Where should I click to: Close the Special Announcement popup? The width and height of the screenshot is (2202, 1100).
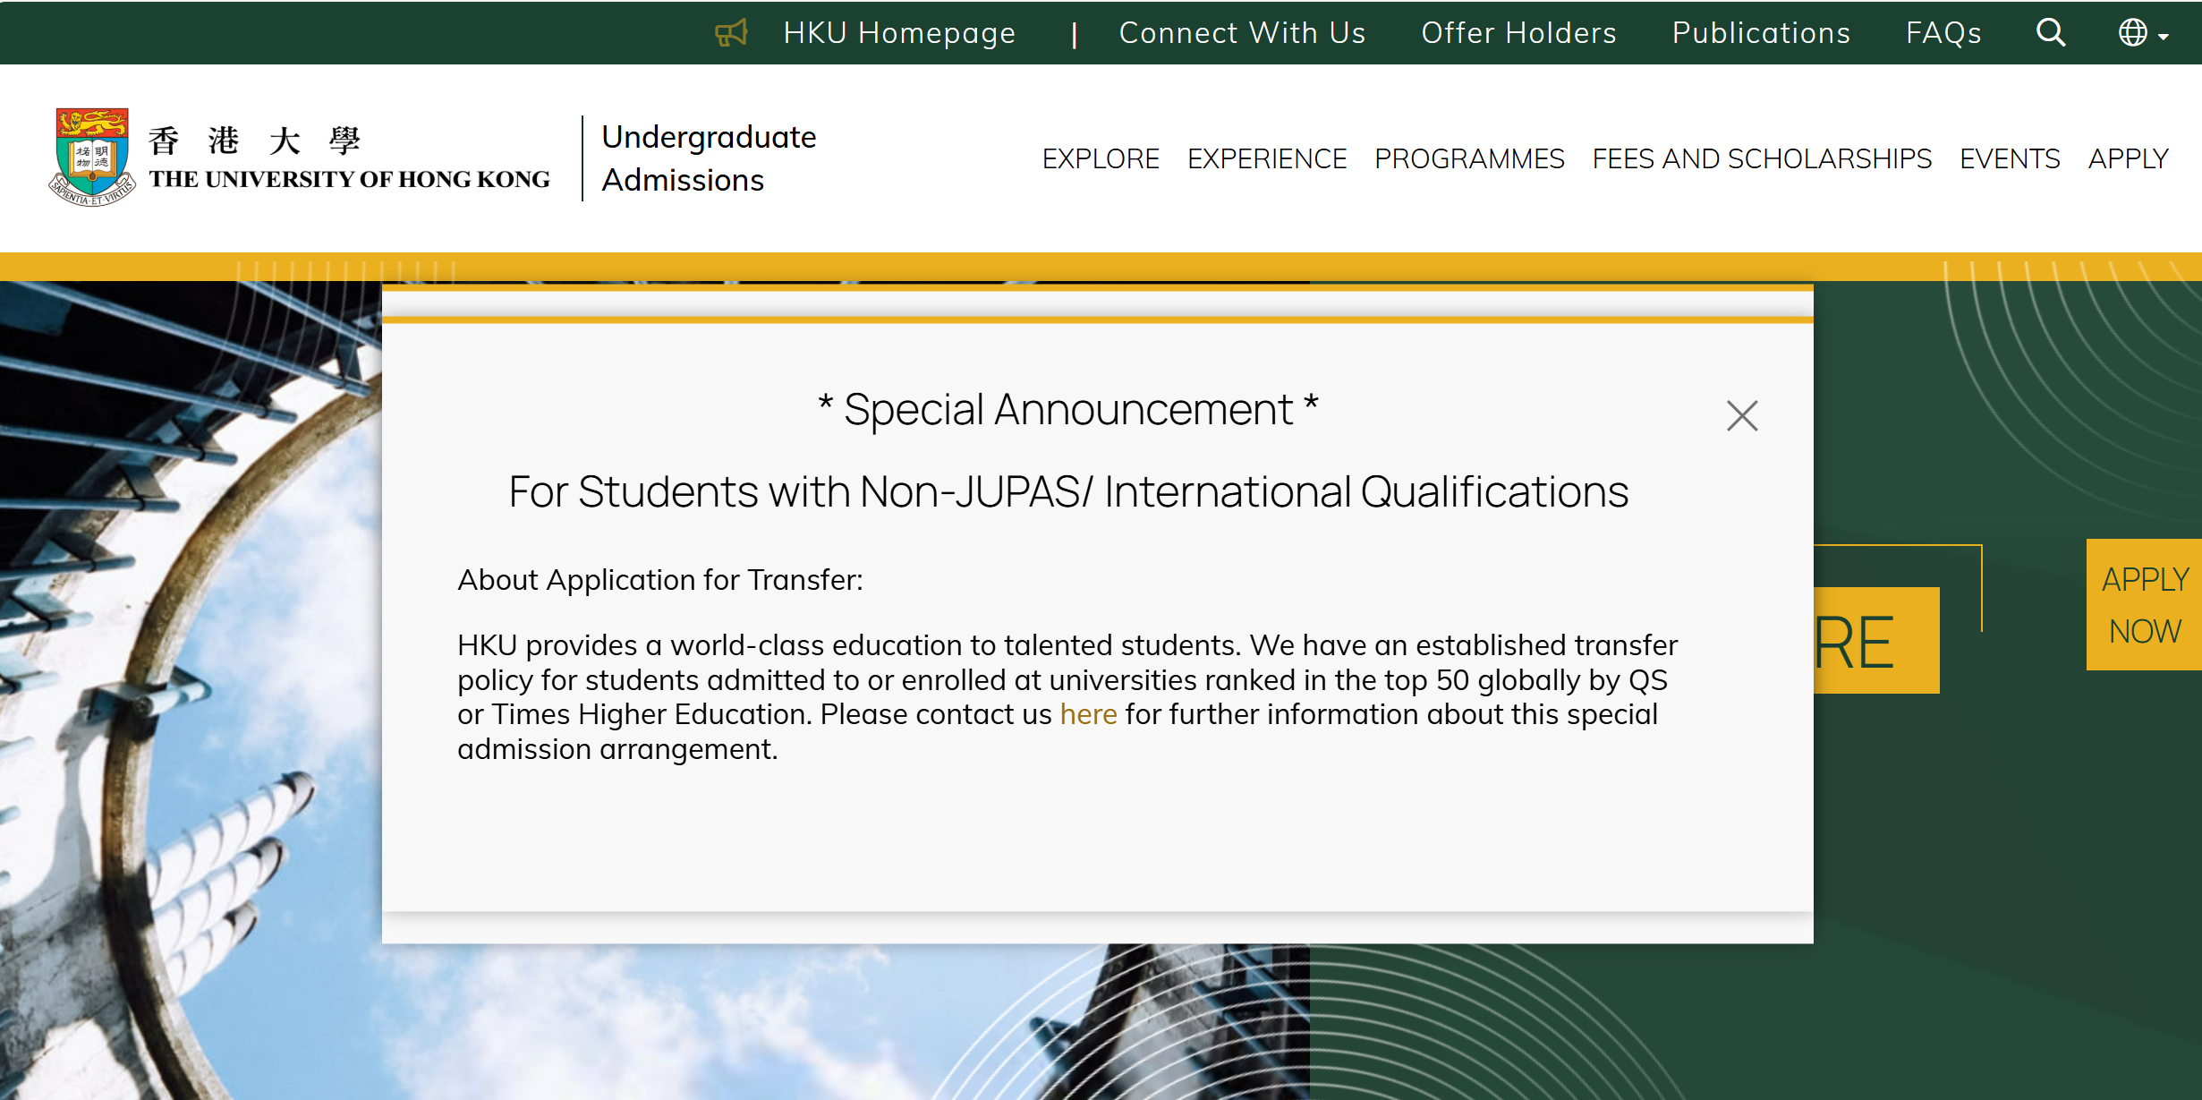pos(1741,415)
